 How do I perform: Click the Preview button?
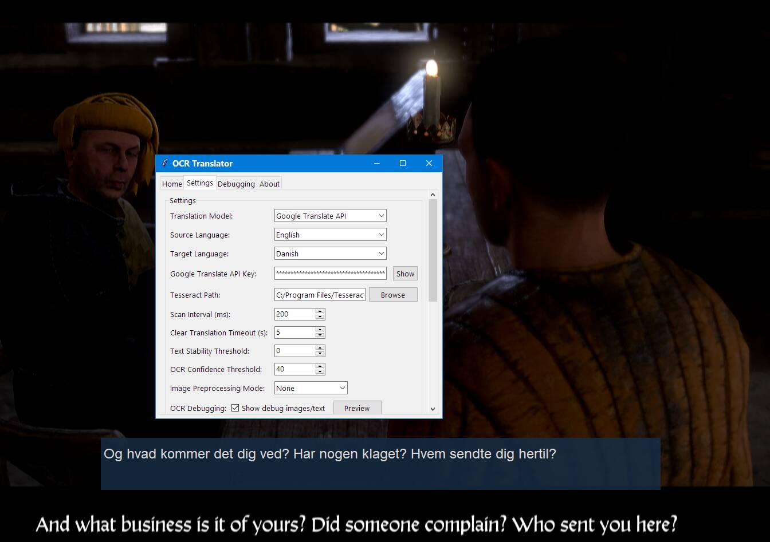click(357, 408)
